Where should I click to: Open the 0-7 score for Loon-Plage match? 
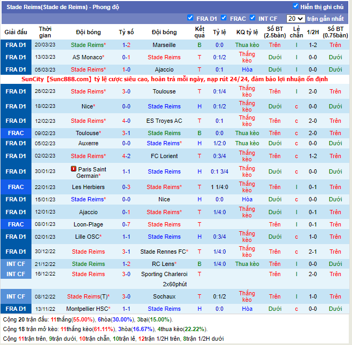[x=126, y=224]
